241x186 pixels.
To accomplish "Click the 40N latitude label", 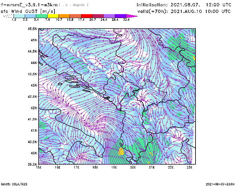I will 34,153.
